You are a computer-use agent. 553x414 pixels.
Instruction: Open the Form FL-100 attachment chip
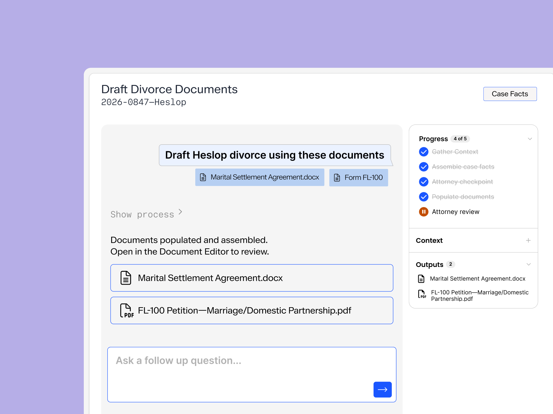359,178
